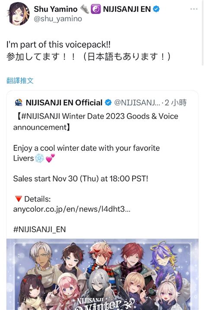Click the yin-yang emoji in display name
The width and height of the screenshot is (205, 310).
coord(96,9)
